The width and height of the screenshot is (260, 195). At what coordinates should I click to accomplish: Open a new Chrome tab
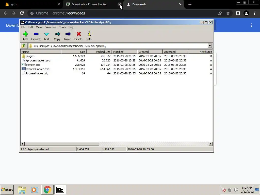pyautogui.click(x=190, y=5)
